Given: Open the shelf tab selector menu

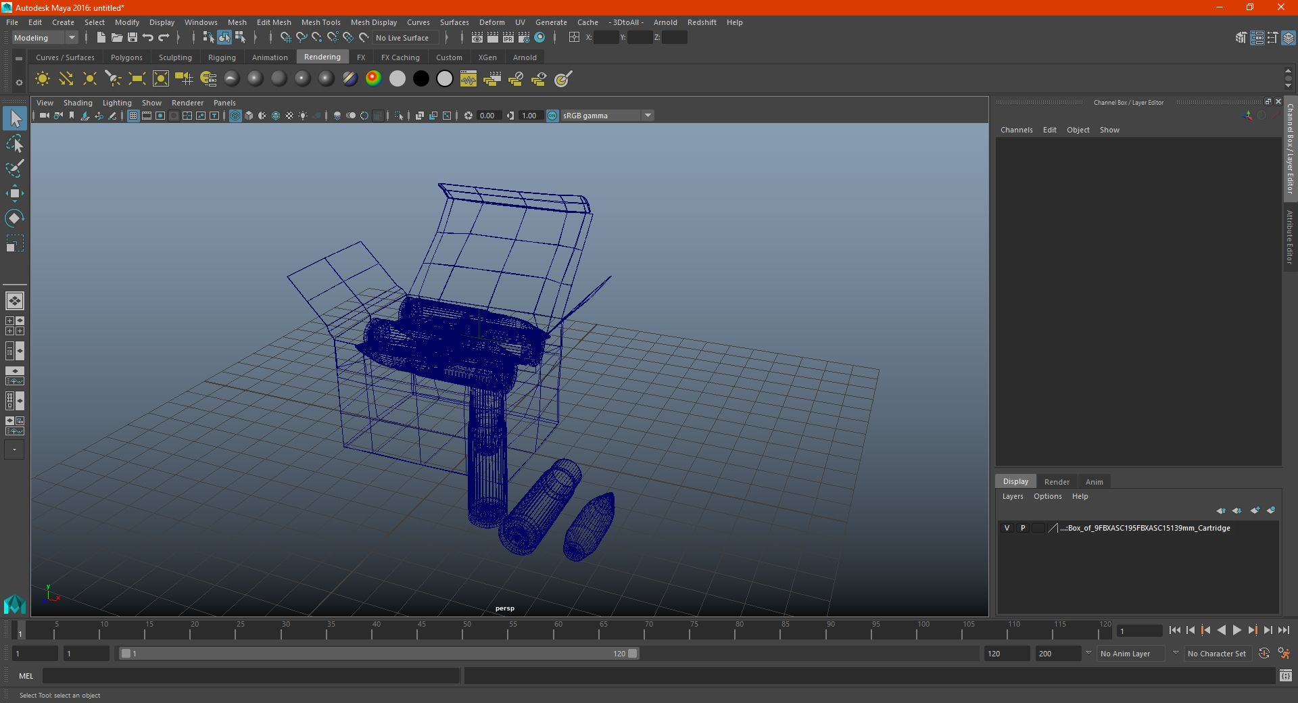Looking at the screenshot, I should coord(19,59).
